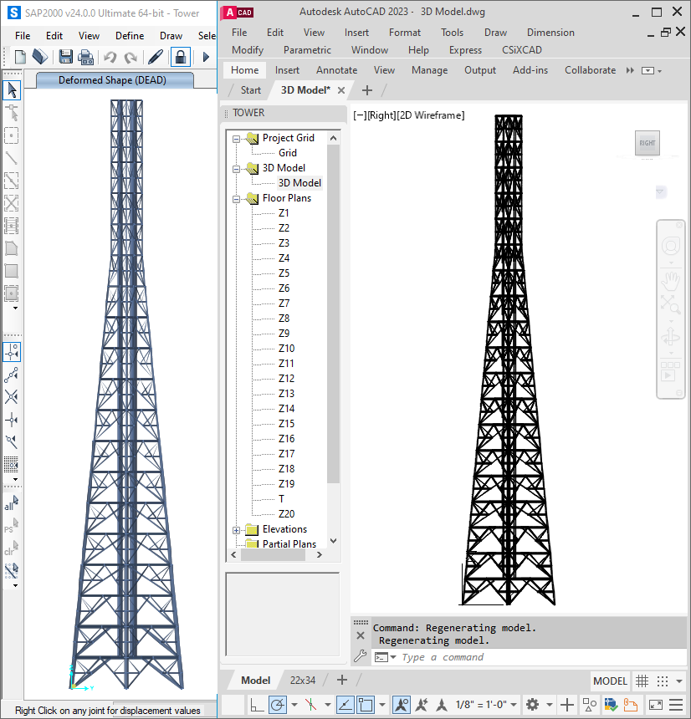The image size is (691, 719).
Task: Select Z20 floor plan in the tree
Action: pyautogui.click(x=286, y=514)
